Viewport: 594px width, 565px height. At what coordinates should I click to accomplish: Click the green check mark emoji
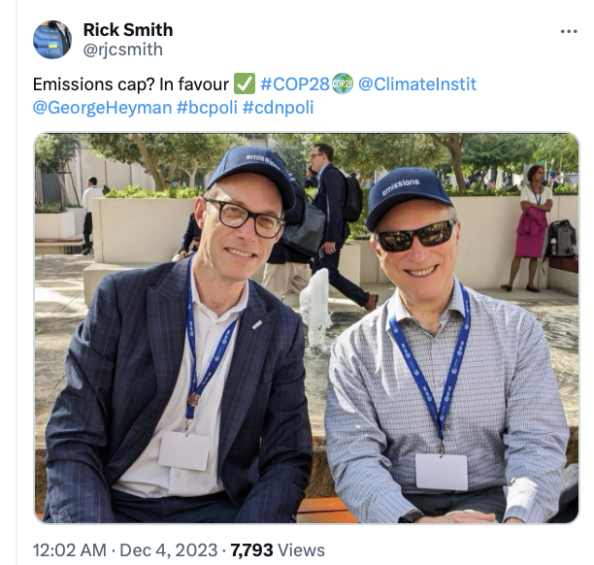pos(245,83)
